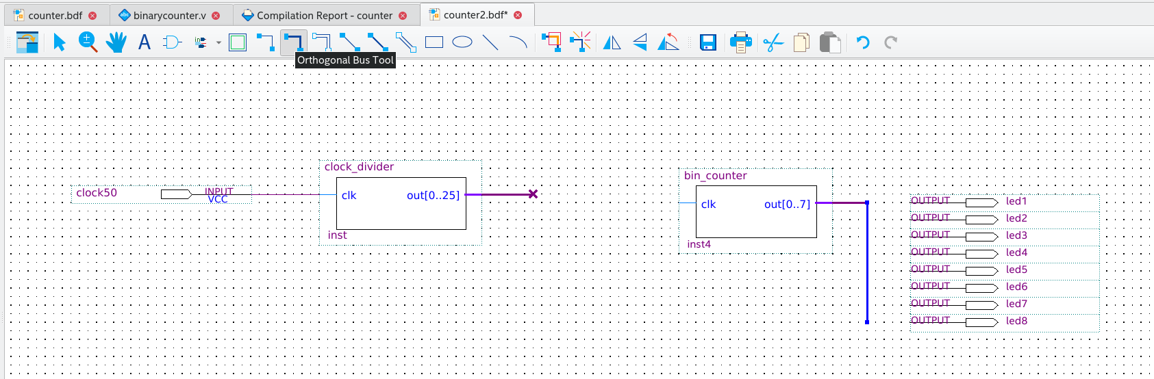1154x379 pixels.
Task: Cut selection with scissors icon
Action: click(773, 42)
